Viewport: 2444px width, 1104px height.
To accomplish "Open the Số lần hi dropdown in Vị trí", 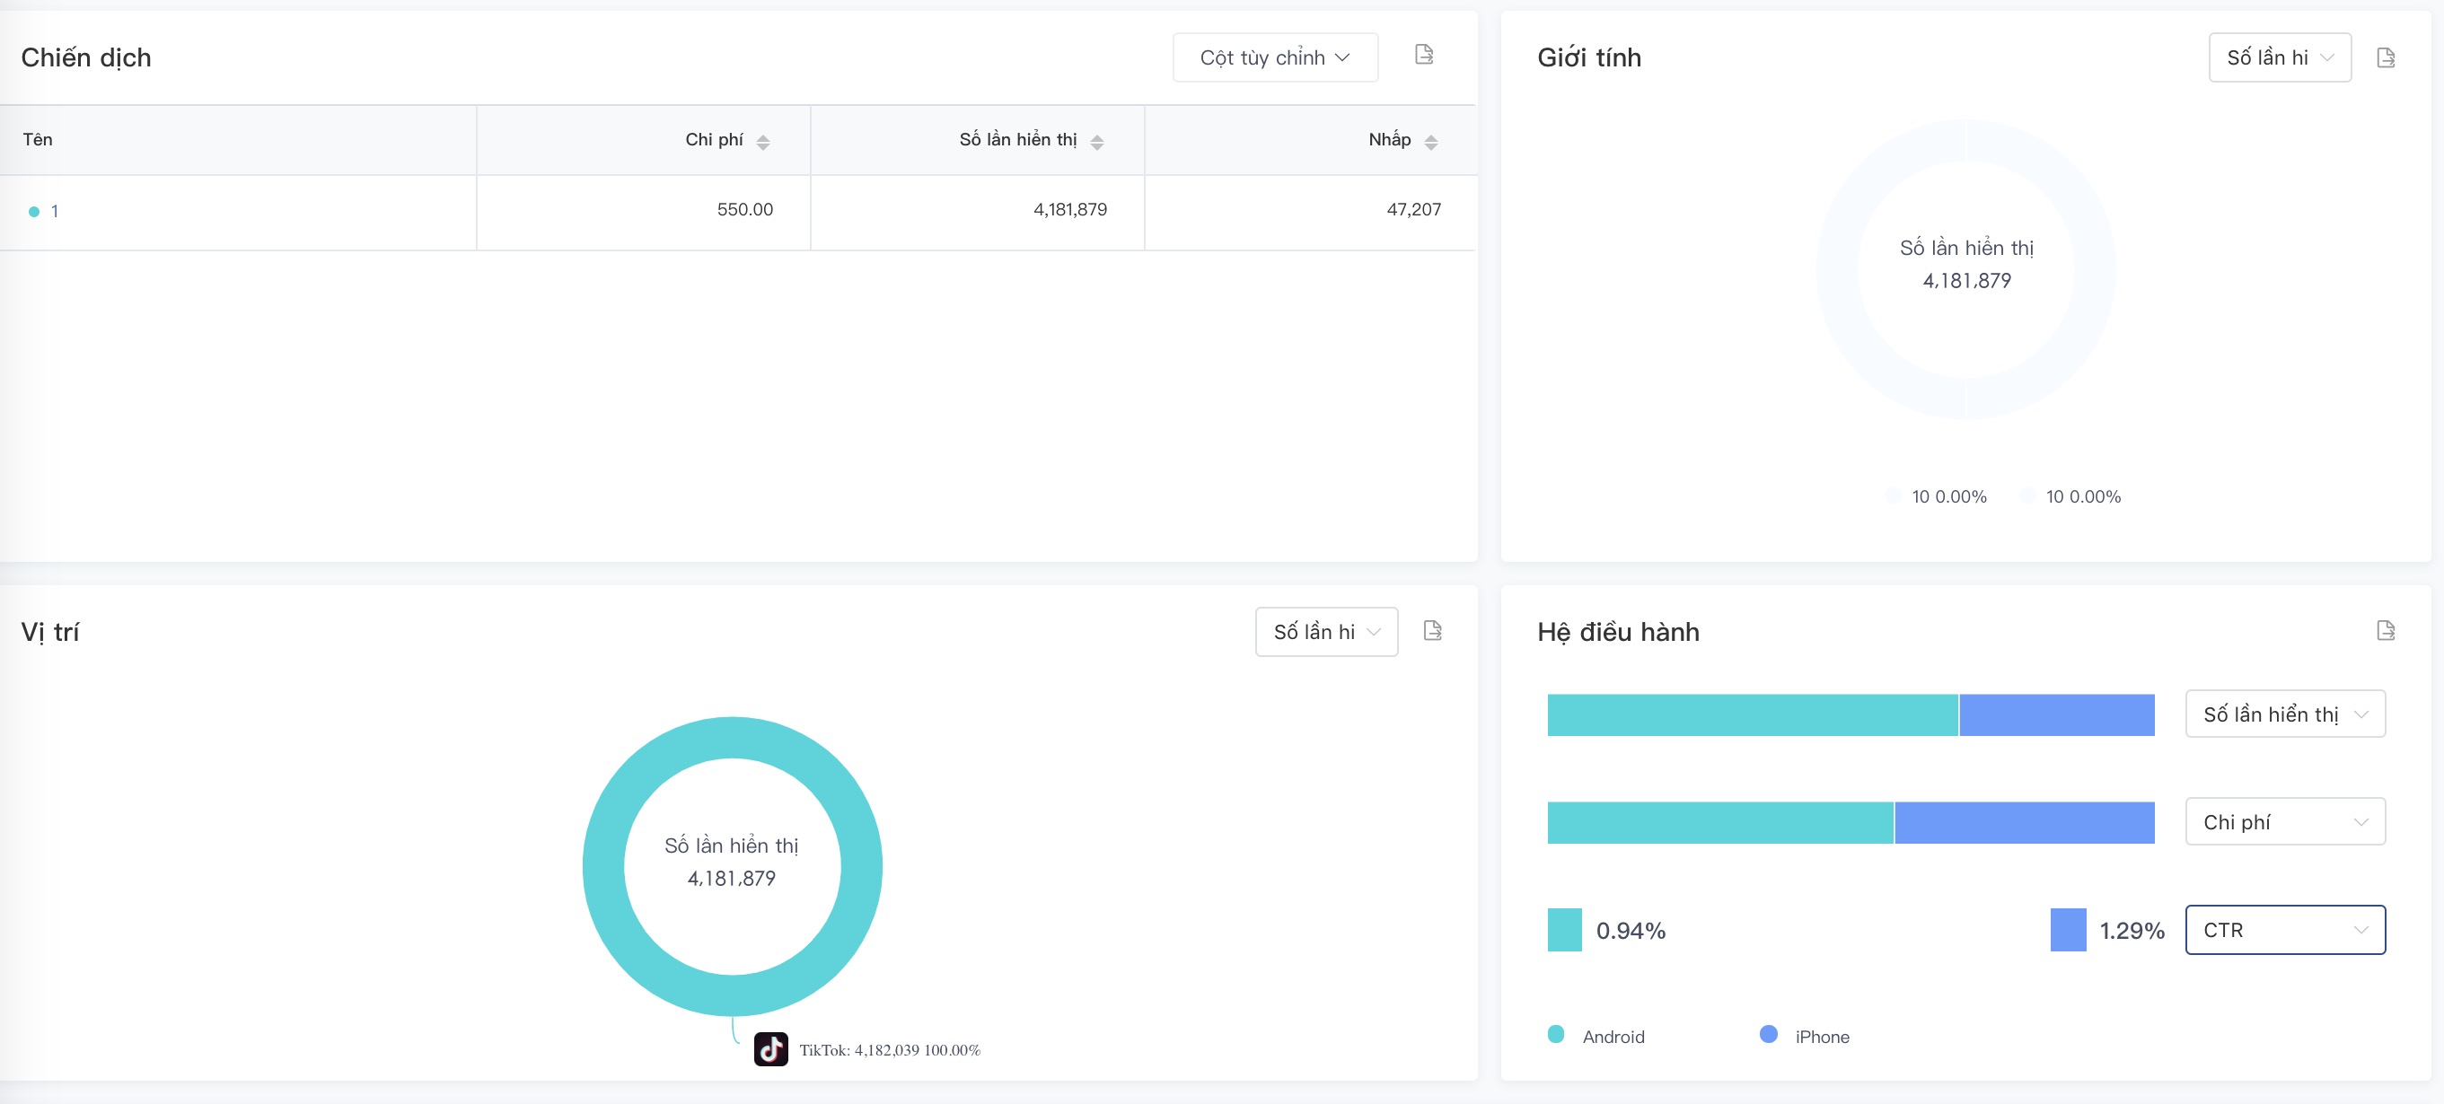I will [x=1326, y=631].
